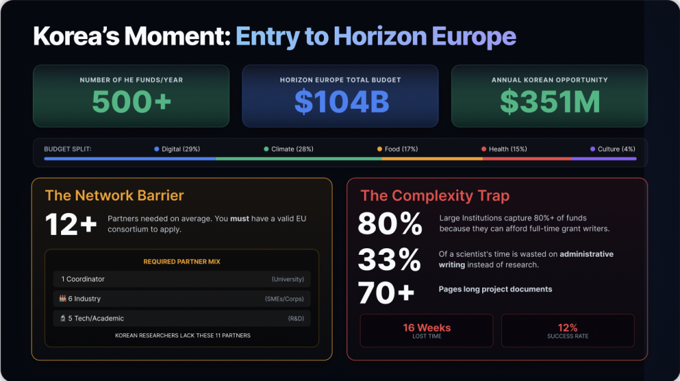Viewport: 680px width, 381px height.
Task: Click The Network Barrier heading
Action: pyautogui.click(x=114, y=195)
